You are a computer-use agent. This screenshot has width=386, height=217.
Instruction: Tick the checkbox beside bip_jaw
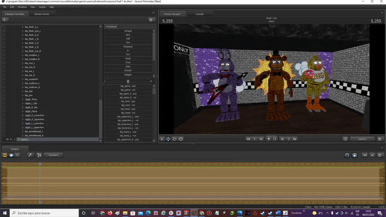[4, 95]
